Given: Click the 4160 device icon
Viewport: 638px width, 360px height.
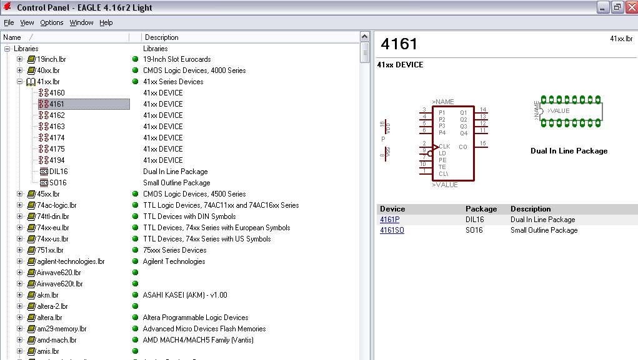Looking at the screenshot, I should (x=44, y=93).
